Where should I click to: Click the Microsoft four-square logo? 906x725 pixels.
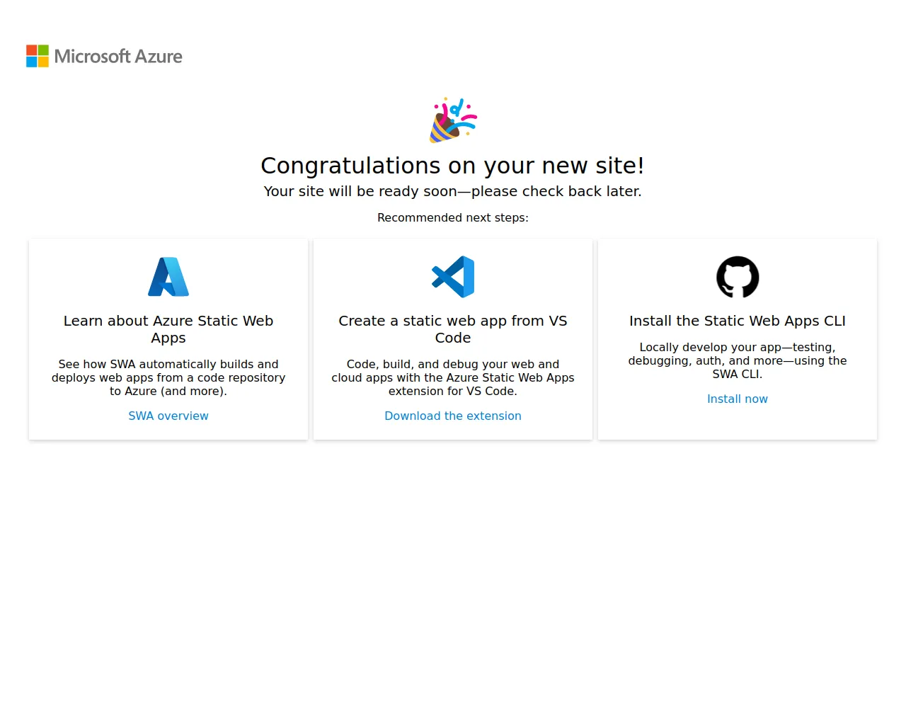coord(38,56)
